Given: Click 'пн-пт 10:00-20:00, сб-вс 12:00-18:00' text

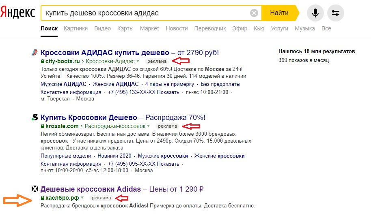Looking at the screenshot, I should point(84,171).
